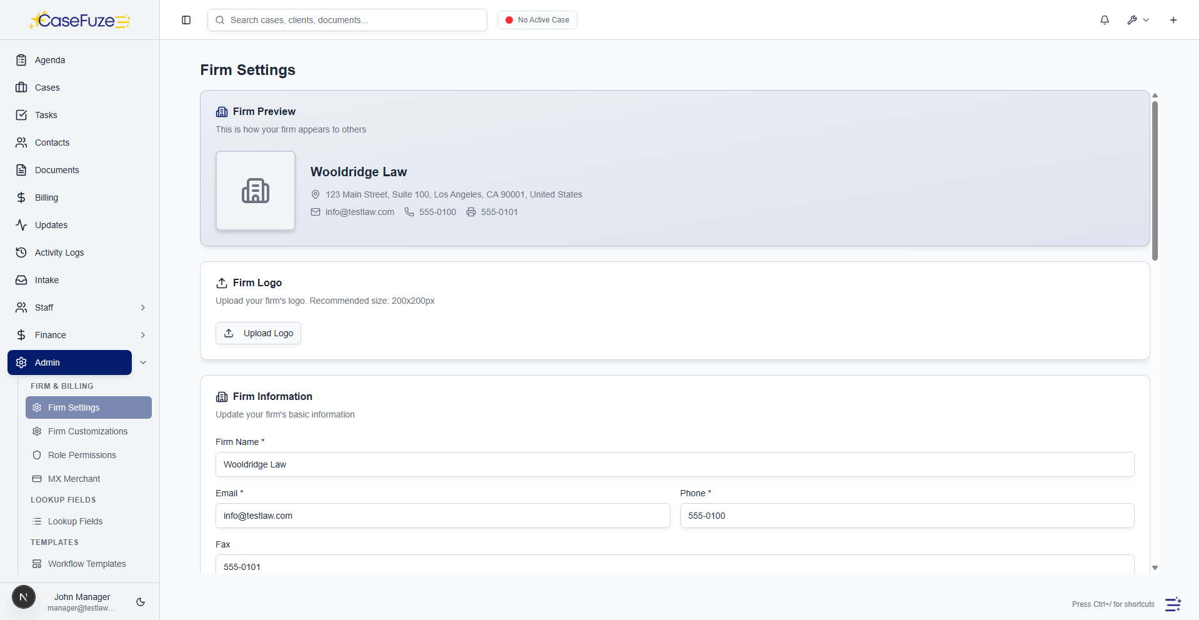Expand the Staff submenu chevron
Screen dimensions: 1199x620
click(143, 307)
